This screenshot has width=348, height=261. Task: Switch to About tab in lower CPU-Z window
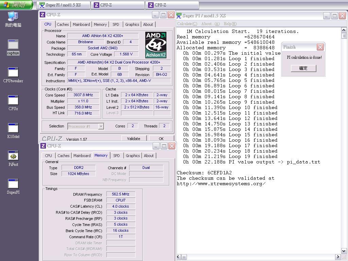point(149,156)
